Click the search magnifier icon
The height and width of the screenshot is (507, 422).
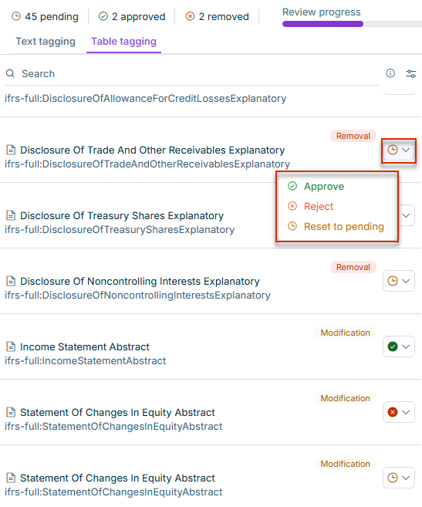point(10,73)
